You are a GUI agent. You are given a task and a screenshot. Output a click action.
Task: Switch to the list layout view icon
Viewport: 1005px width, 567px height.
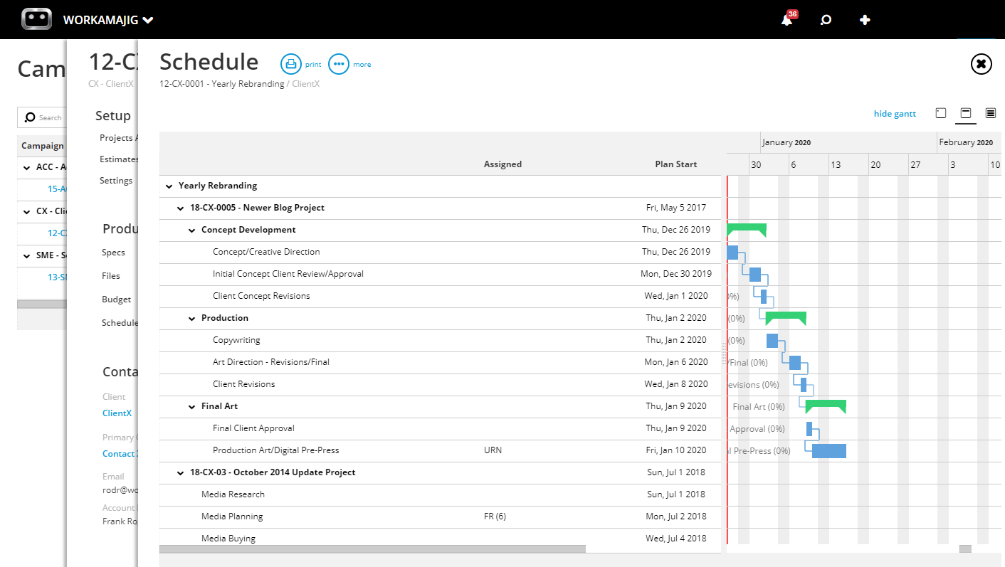(x=990, y=112)
